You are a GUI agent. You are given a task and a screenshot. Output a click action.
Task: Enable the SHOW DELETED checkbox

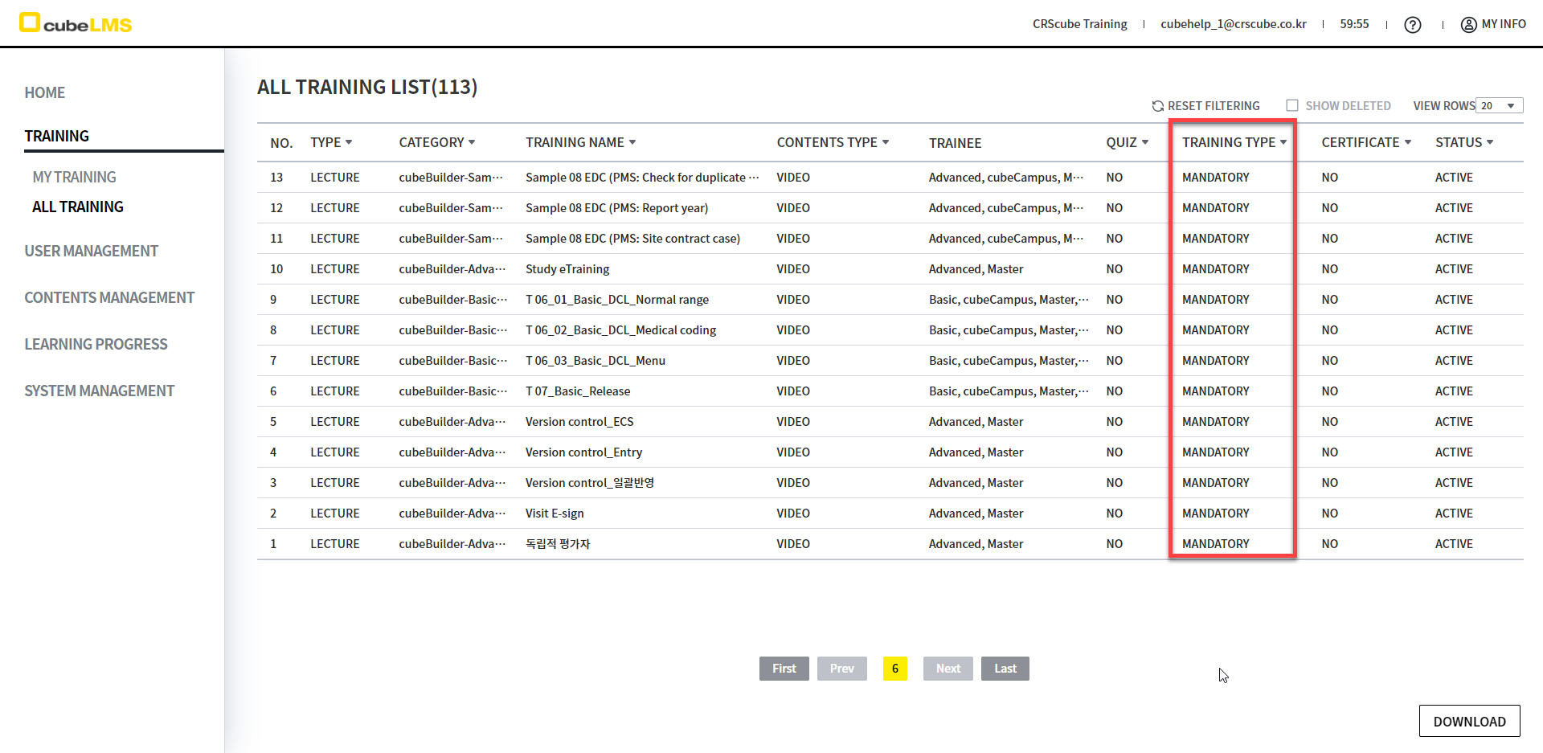[x=1292, y=105]
